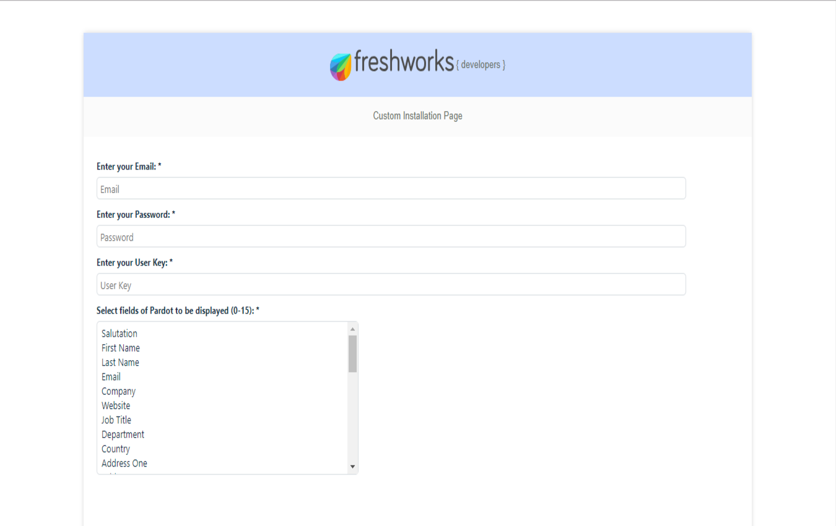Click the Password input field
Screen dimensions: 836x526
(391, 236)
